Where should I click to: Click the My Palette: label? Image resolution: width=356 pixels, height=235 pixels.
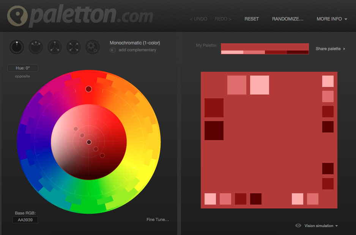[x=206, y=46]
